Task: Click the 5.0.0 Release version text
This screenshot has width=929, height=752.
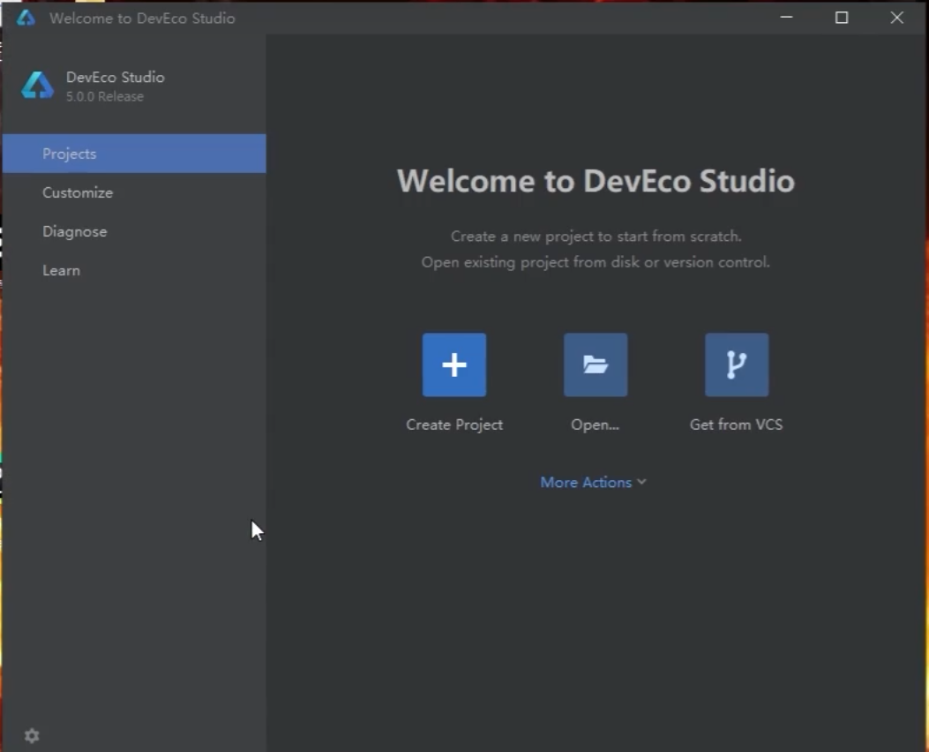Action: (104, 96)
